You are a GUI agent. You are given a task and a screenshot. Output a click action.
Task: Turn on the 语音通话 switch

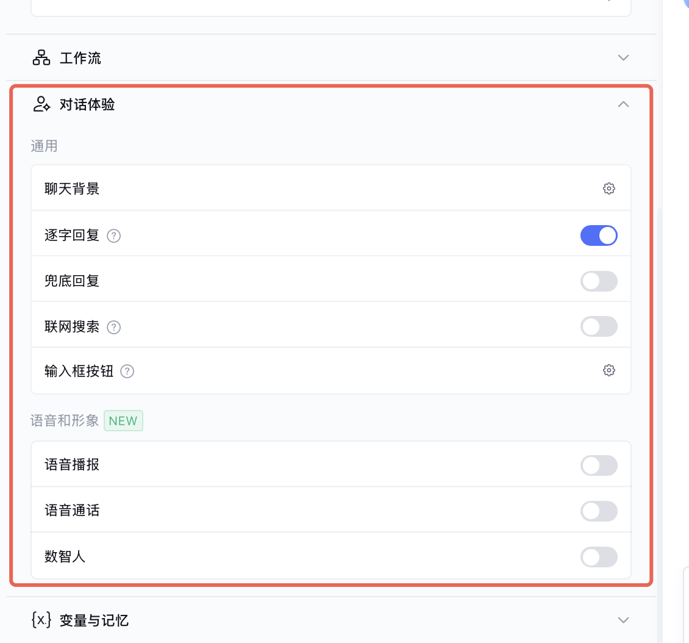pos(599,511)
